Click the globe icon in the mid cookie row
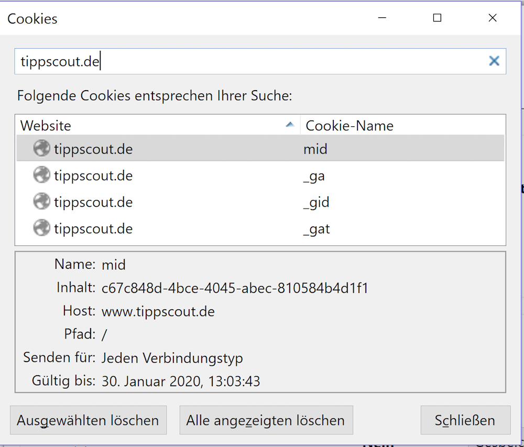Screen dimensions: 524x447 coord(42,148)
